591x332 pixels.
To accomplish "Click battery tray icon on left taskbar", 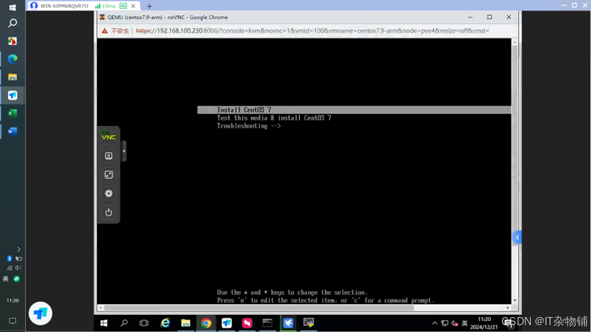I will 18,258.
